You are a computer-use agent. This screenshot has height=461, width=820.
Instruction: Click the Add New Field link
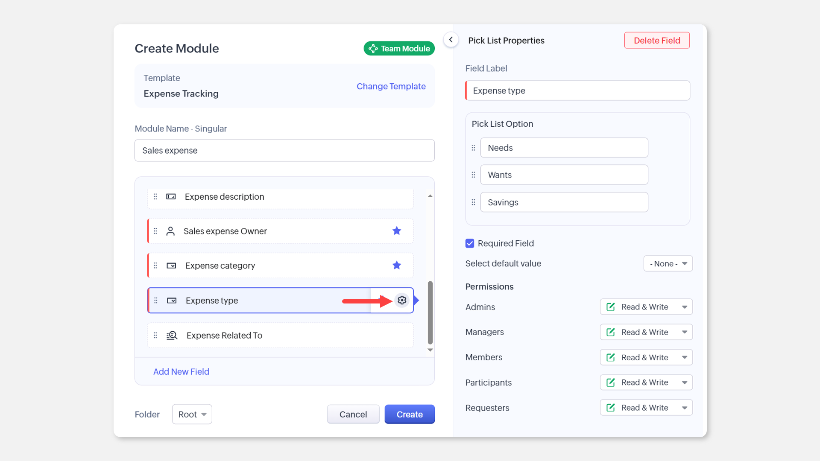pyautogui.click(x=181, y=372)
